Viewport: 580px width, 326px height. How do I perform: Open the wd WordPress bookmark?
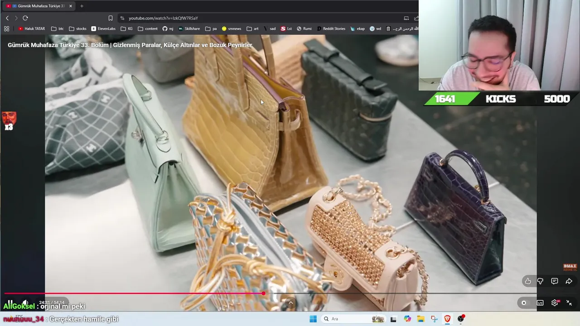[x=375, y=29]
